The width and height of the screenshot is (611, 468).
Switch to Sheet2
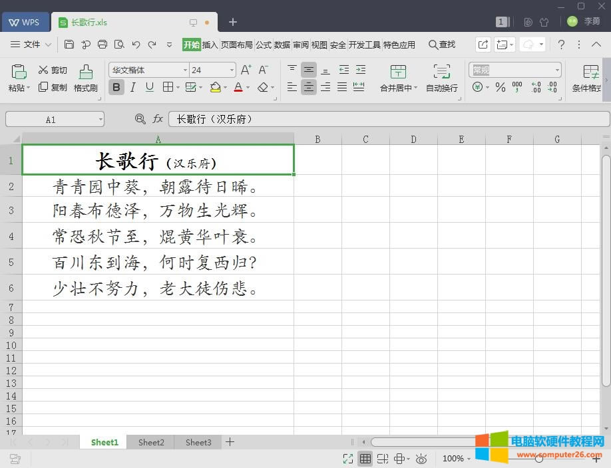pyautogui.click(x=150, y=442)
